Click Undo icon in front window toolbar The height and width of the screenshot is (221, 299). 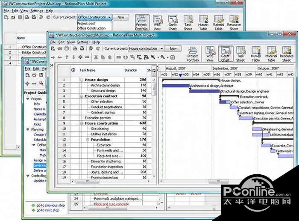pyautogui.click(x=91, y=48)
